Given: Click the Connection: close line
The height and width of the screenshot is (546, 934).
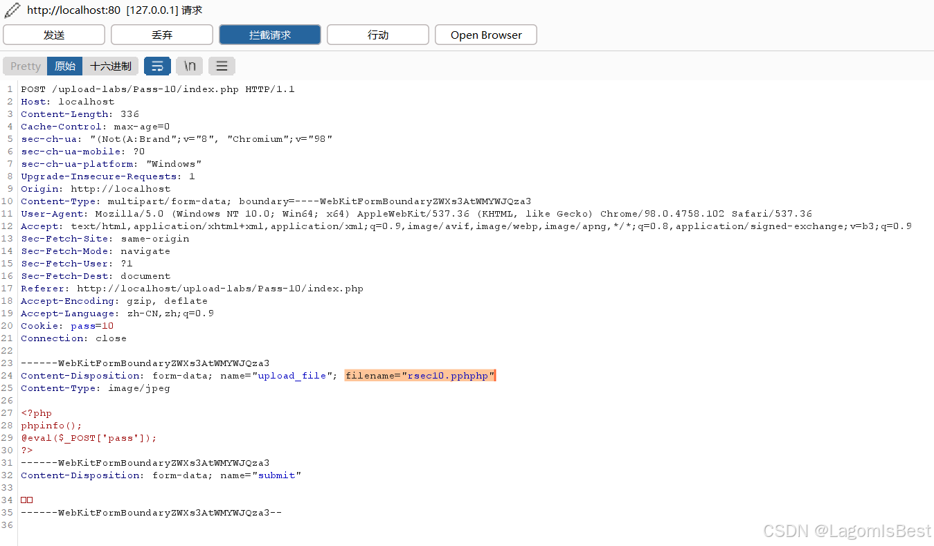Looking at the screenshot, I should click(x=74, y=338).
